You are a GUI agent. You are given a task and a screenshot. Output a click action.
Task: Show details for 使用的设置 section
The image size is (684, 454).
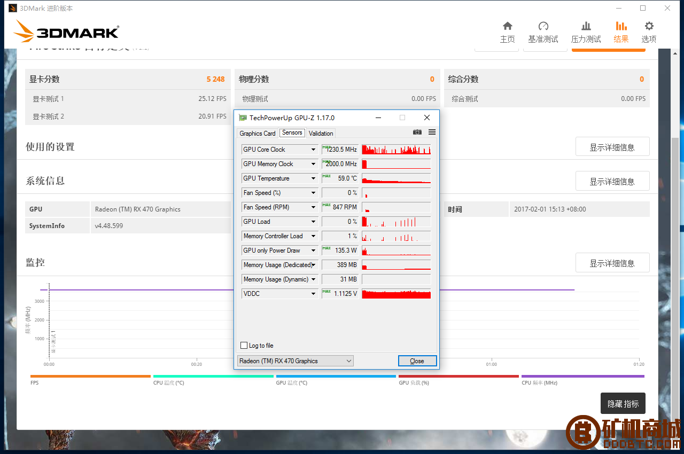coord(612,147)
